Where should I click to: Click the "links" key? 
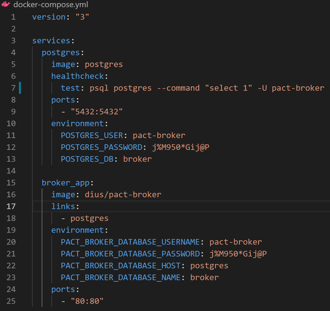[63, 206]
